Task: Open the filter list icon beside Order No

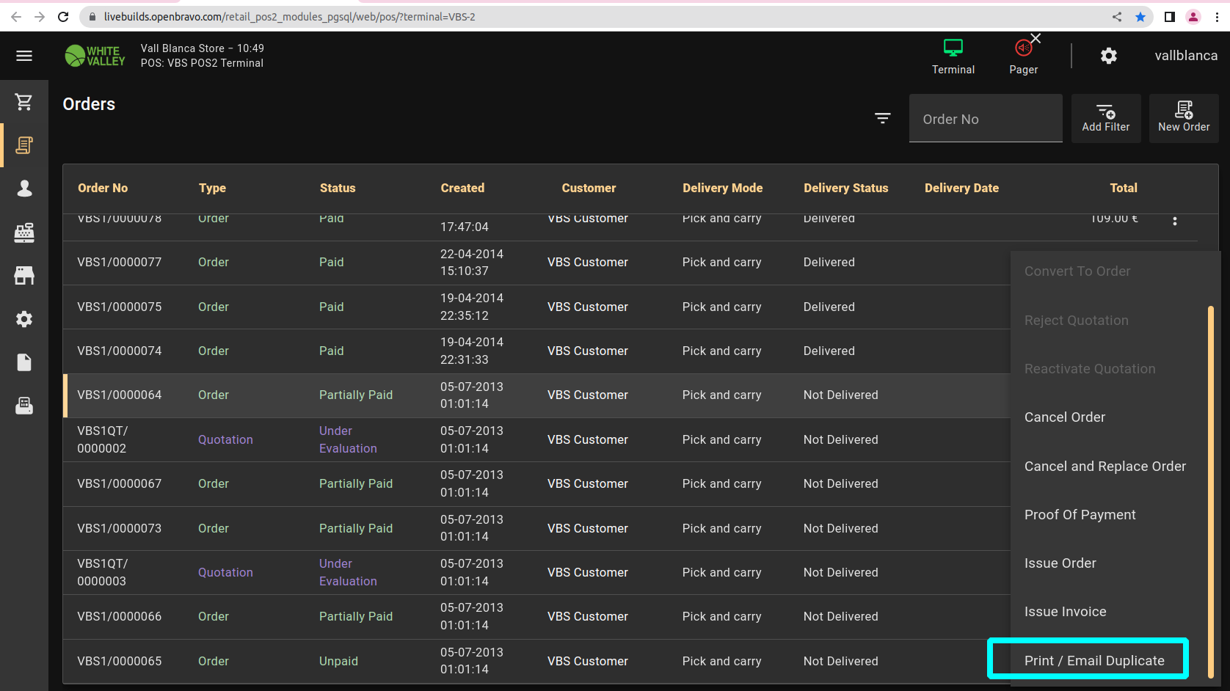Action: [882, 118]
